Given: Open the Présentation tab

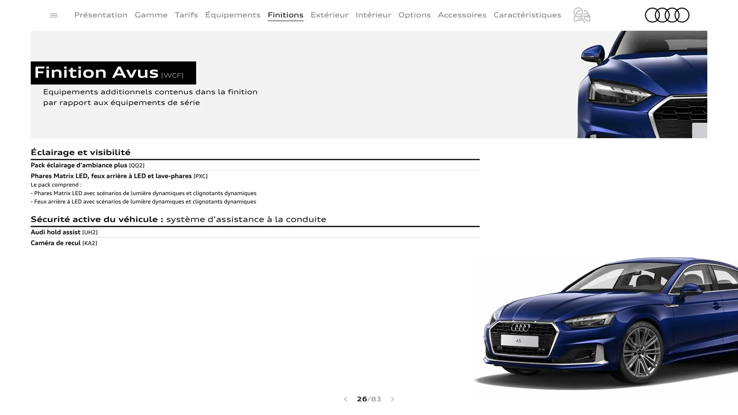Looking at the screenshot, I should coord(101,15).
